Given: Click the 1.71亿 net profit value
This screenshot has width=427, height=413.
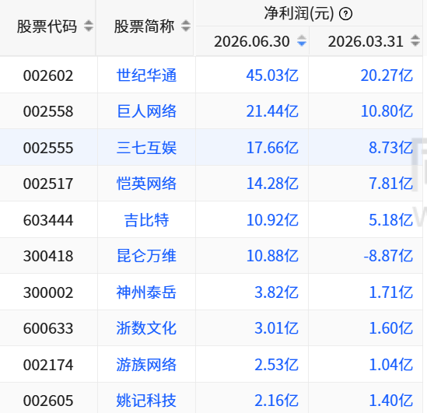Looking at the screenshot, I should pos(390,292).
